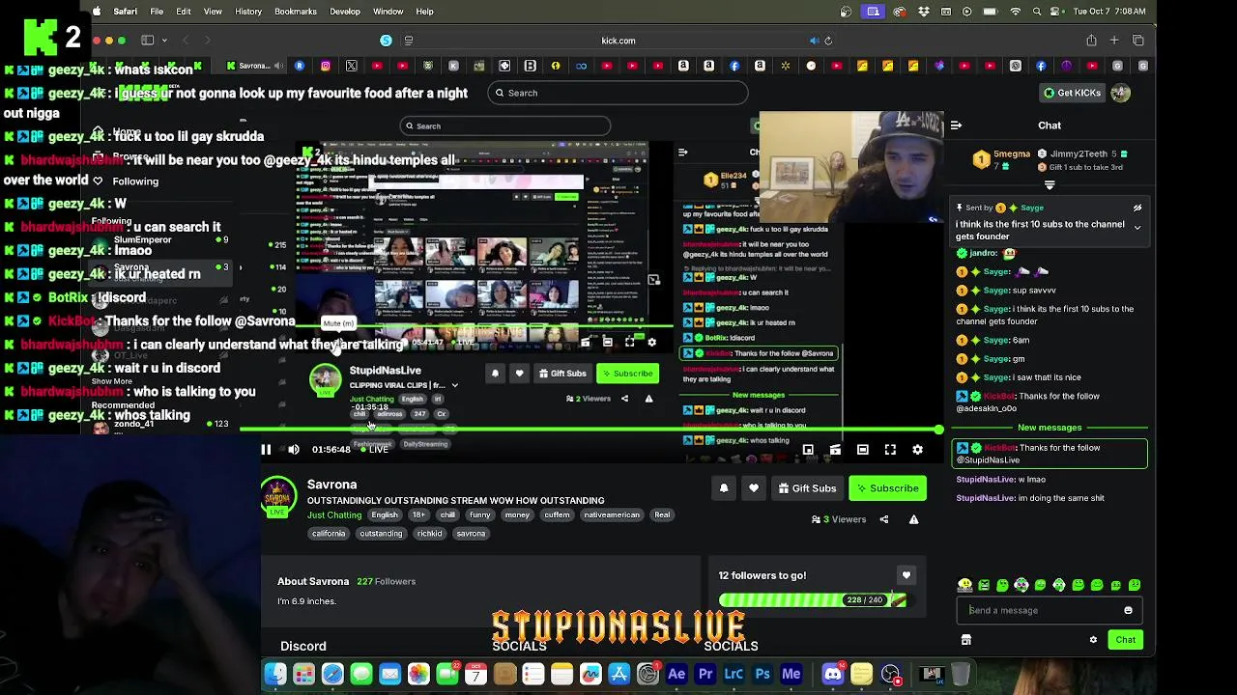Viewport: 1237px width, 695px height.
Task: Unpin the pinned chat message
Action: pyautogui.click(x=1137, y=208)
